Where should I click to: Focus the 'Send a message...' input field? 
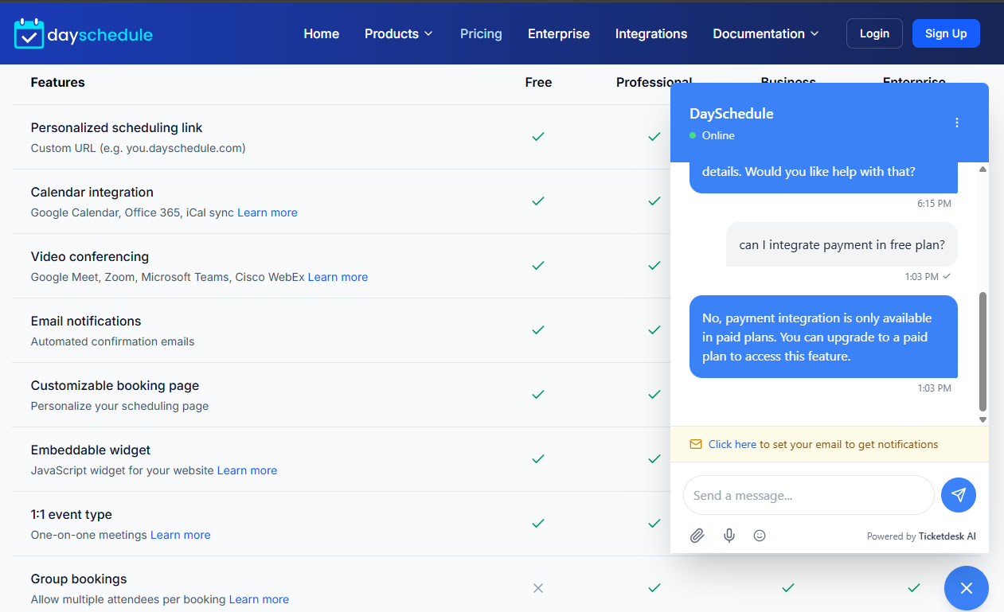[x=808, y=495]
